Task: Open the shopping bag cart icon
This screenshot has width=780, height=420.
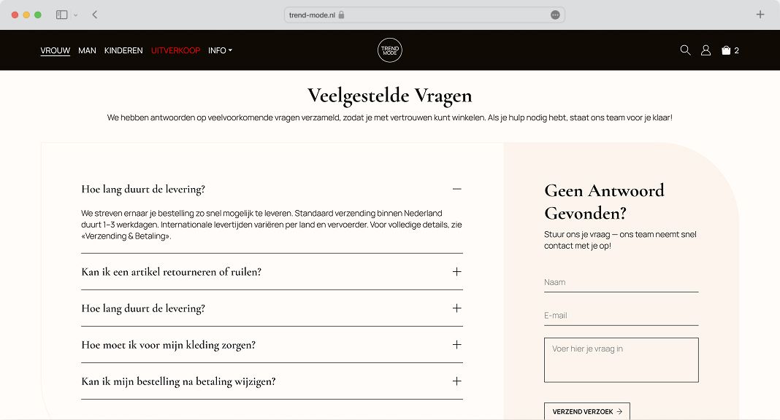Action: [x=730, y=50]
